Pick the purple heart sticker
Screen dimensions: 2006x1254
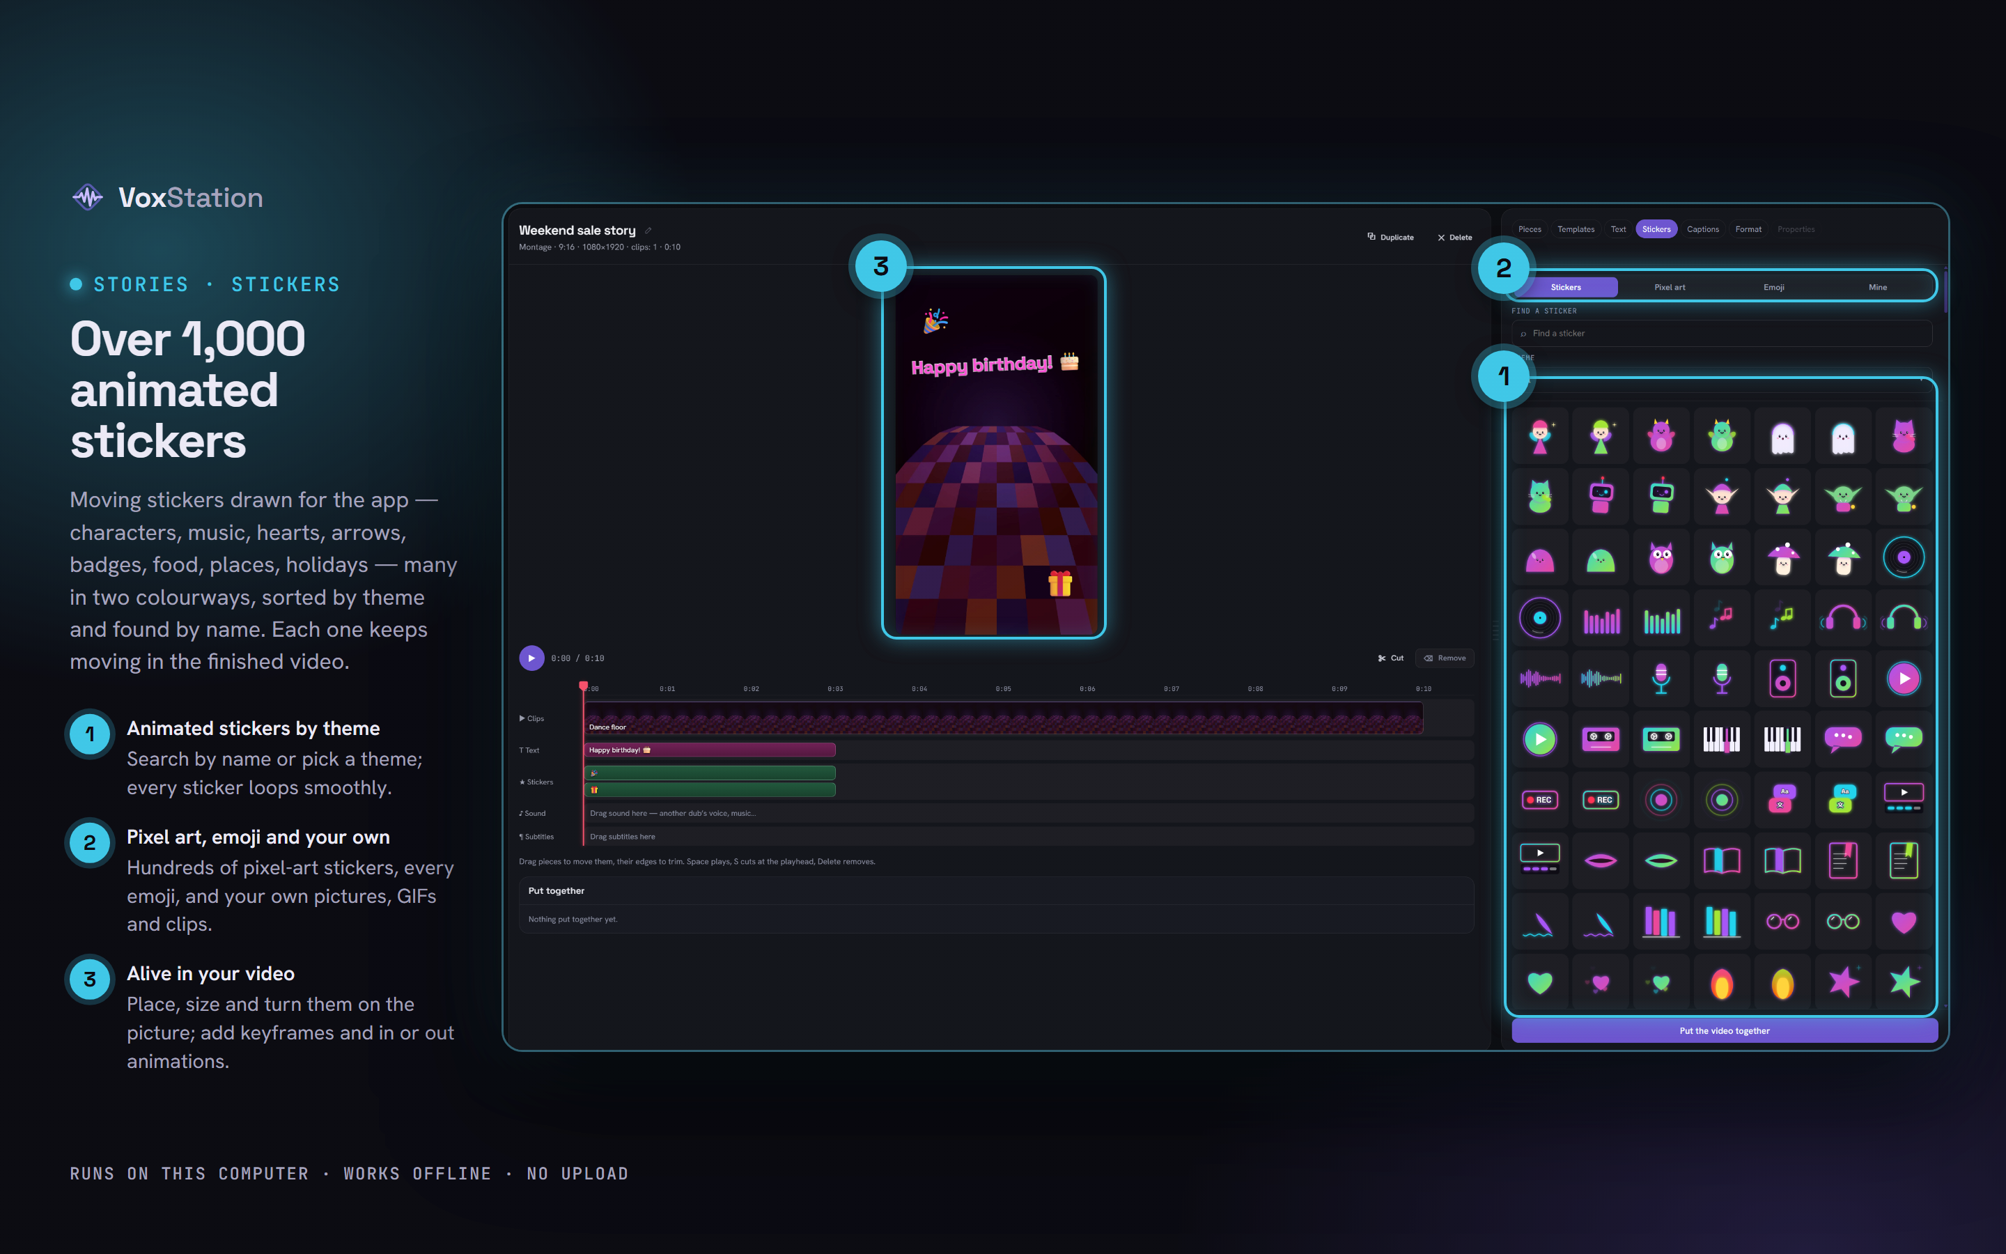point(1903,922)
